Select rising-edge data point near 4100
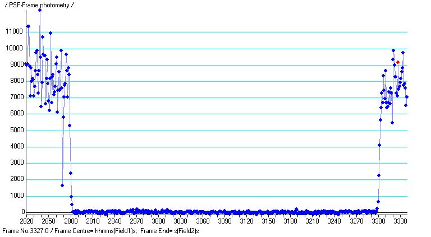Image resolution: width=431 pixels, height=237 pixels. tap(379, 145)
